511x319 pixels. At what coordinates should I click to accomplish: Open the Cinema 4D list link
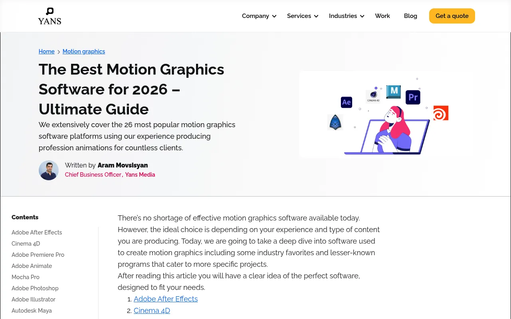pyautogui.click(x=152, y=311)
